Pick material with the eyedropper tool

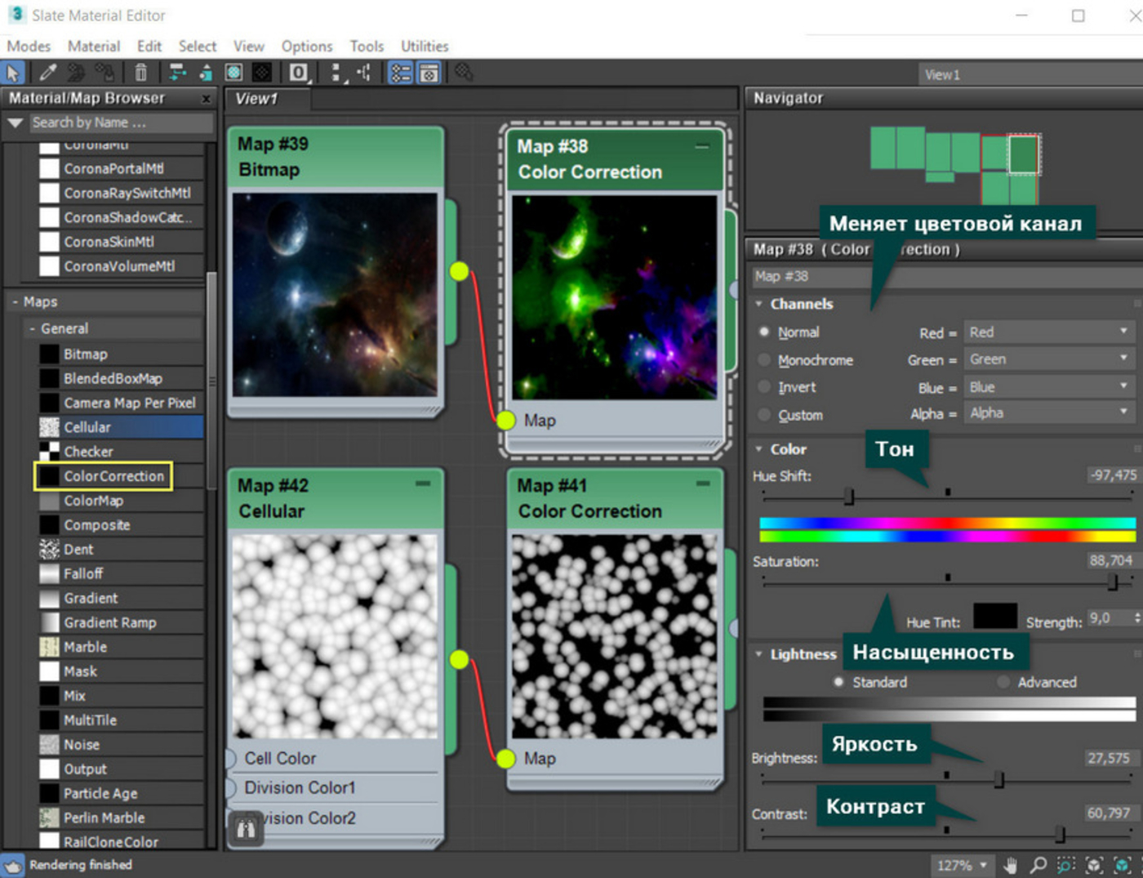click(48, 73)
